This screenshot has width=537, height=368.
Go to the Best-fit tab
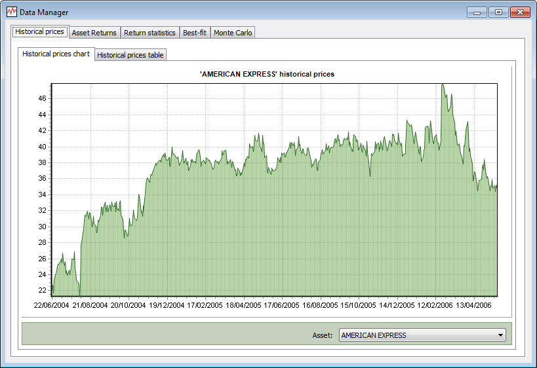point(195,33)
